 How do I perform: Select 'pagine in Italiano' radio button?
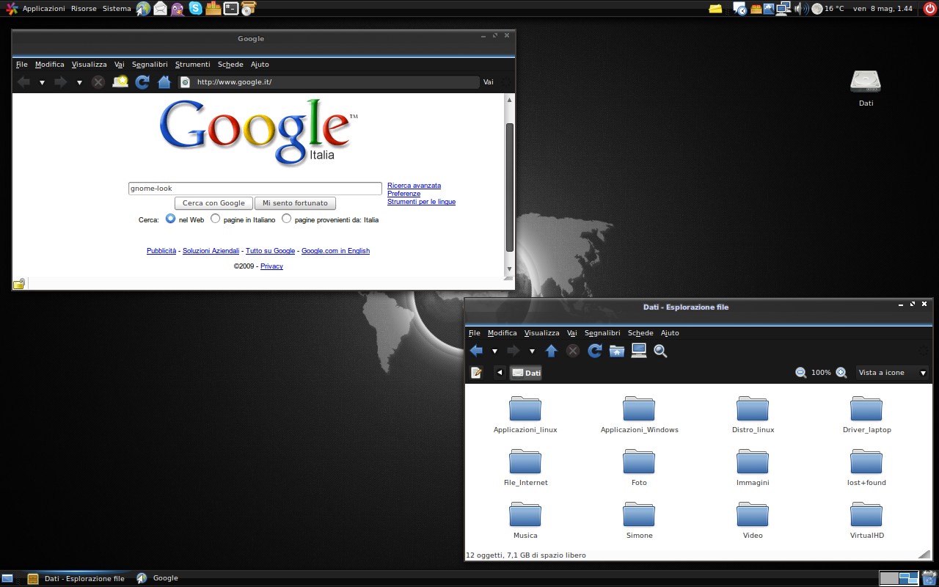coord(215,219)
